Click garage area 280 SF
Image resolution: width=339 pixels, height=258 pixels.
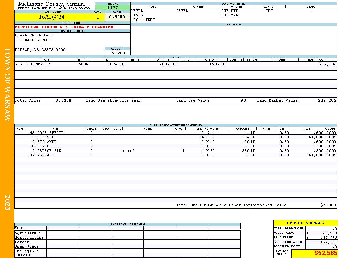(248, 151)
